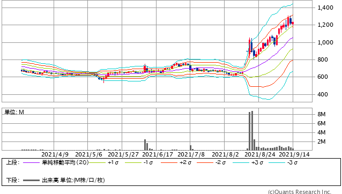
Task: Click the 400 price axis label
Action: click(323, 95)
